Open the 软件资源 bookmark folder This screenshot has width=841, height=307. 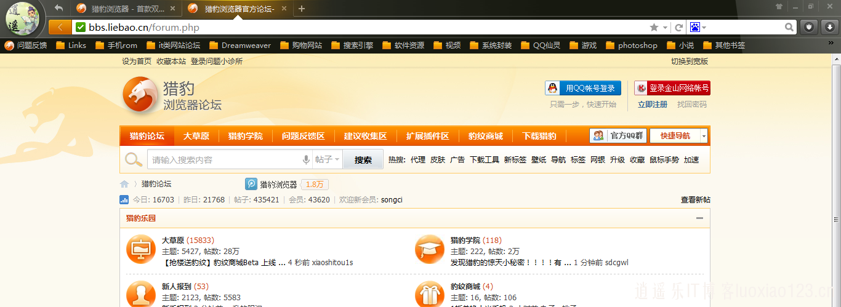(403, 45)
